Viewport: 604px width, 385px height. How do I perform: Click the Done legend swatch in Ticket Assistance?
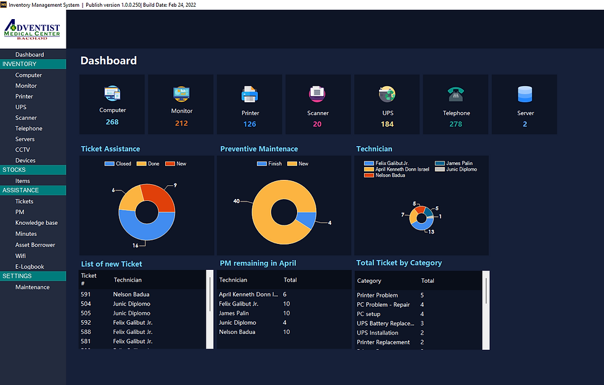coord(141,164)
